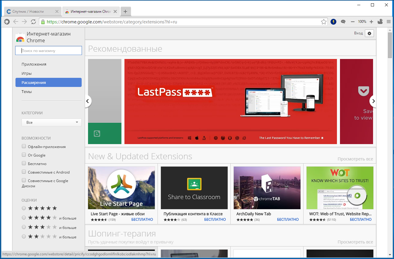Switch to Интернет-магазин Chrome tab
394x259 pixels.
91,12
